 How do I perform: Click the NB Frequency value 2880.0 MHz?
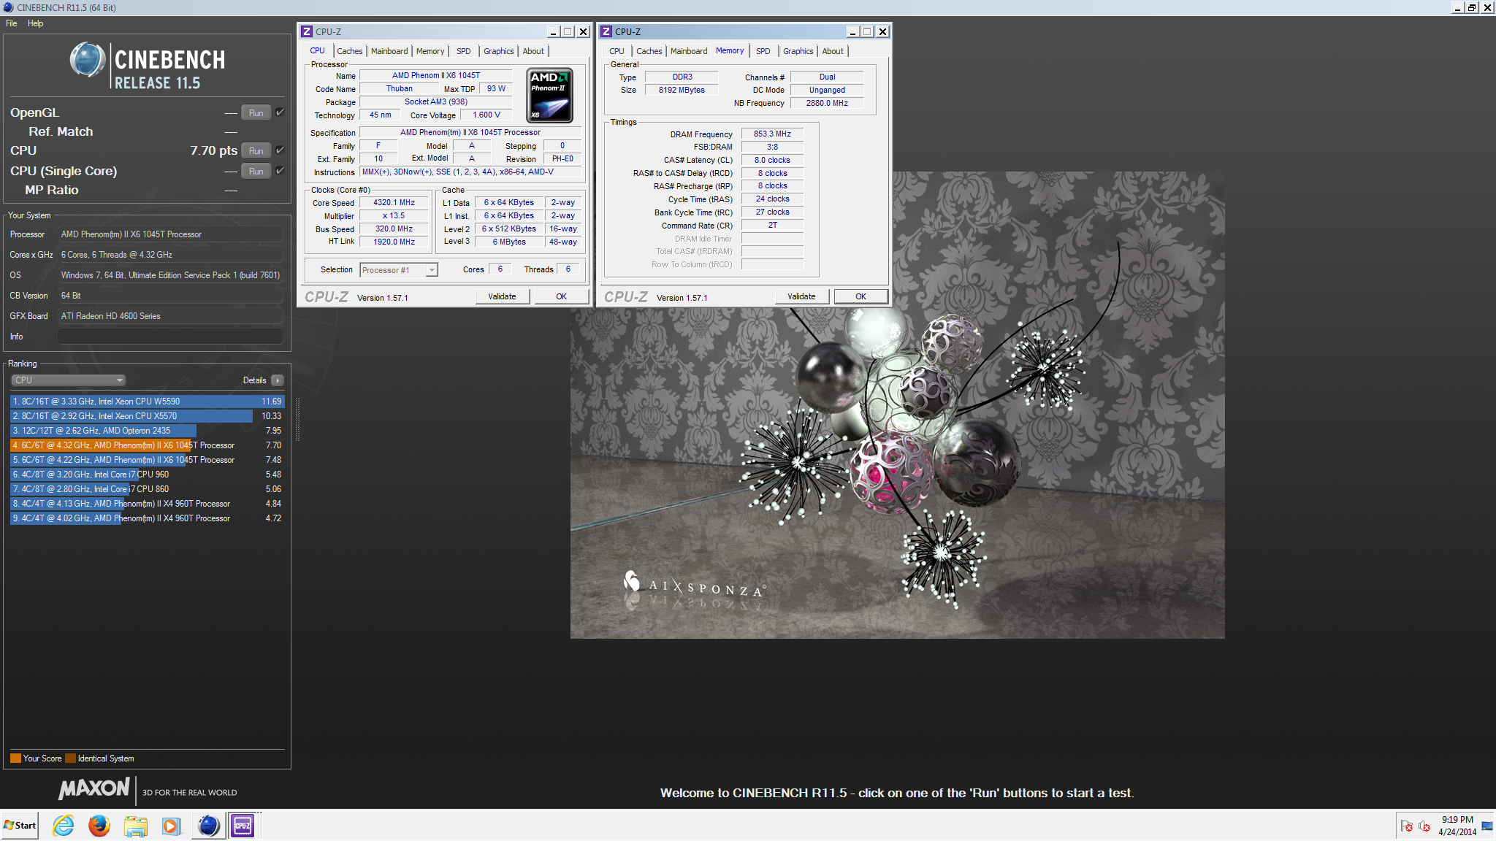tap(827, 103)
